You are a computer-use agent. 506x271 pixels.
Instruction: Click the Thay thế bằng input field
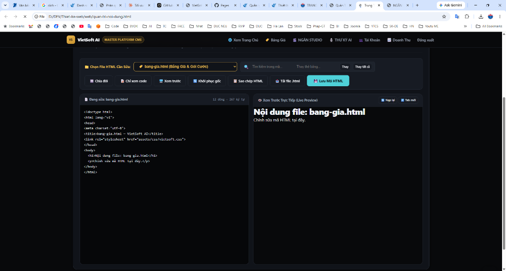(x=316, y=67)
